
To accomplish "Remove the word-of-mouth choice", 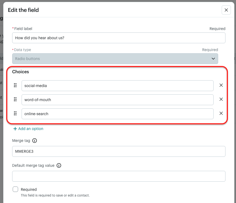I will pos(221,99).
